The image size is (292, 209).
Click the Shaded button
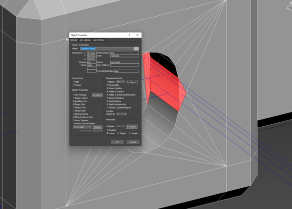[97, 127]
